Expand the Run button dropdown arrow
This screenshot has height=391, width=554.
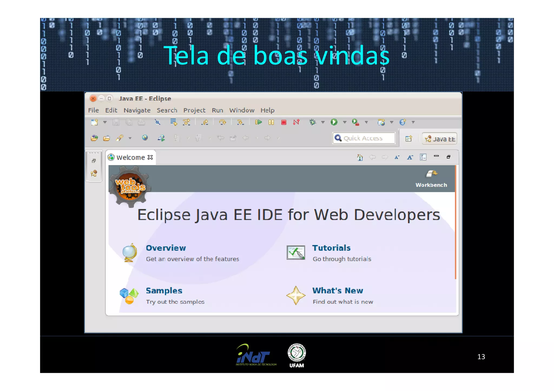point(345,122)
